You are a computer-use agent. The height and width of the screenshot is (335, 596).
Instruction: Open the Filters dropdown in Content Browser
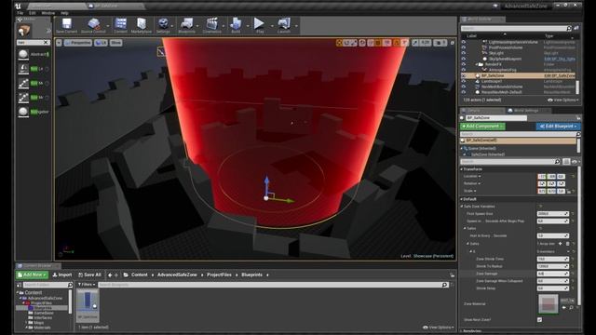87,285
